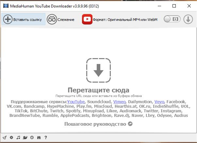This screenshot has height=143, width=197.
Task: Click the Перетащите сюда heading
Action: click(x=98, y=90)
